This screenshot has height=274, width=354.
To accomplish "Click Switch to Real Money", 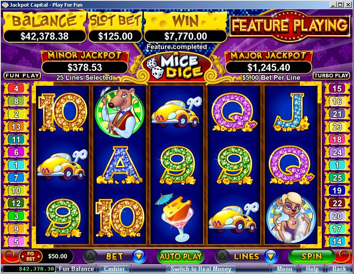I will (x=201, y=269).
